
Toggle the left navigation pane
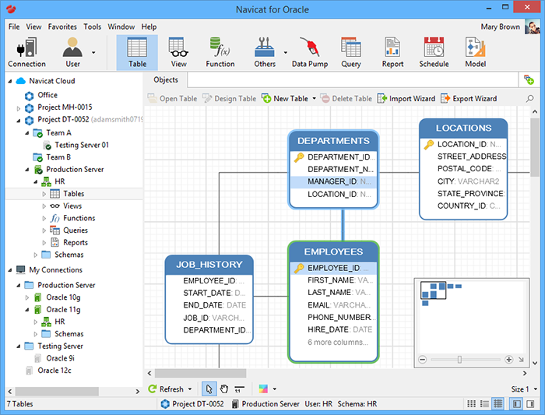click(517, 403)
